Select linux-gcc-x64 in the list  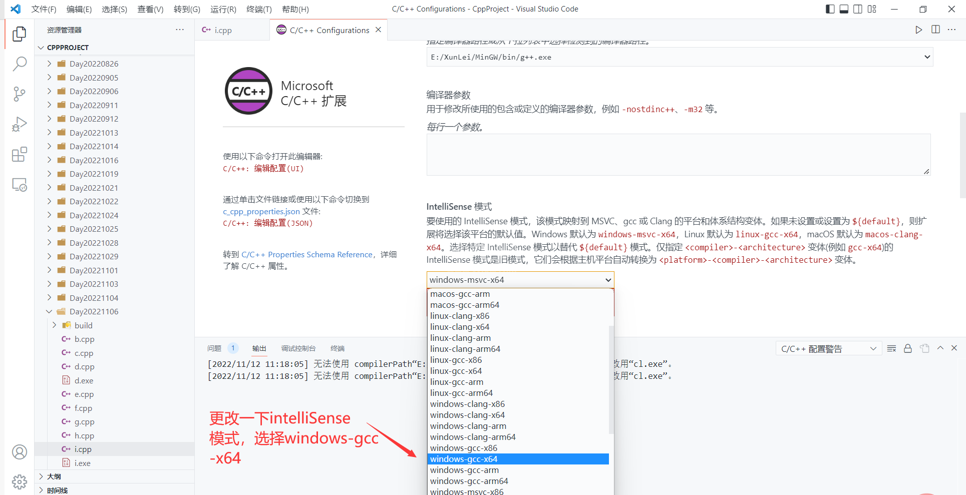click(x=519, y=371)
